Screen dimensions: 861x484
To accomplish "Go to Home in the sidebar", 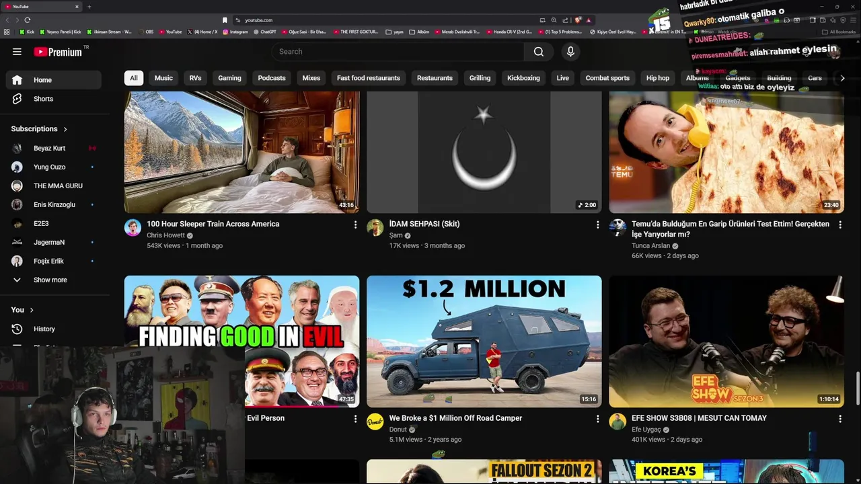I will pyautogui.click(x=54, y=80).
